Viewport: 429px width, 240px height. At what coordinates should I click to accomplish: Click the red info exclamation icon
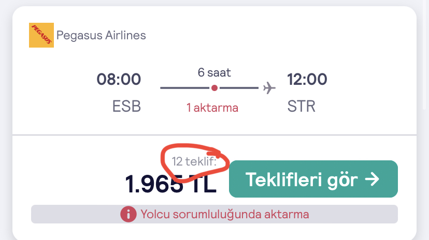(x=128, y=214)
